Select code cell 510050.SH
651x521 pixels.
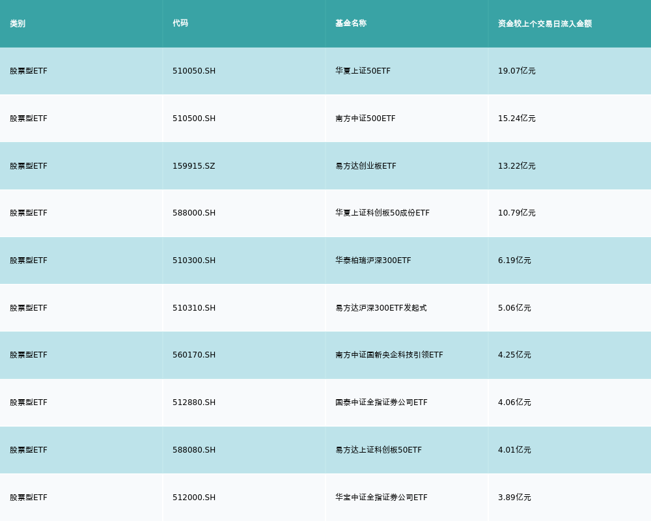tap(194, 71)
